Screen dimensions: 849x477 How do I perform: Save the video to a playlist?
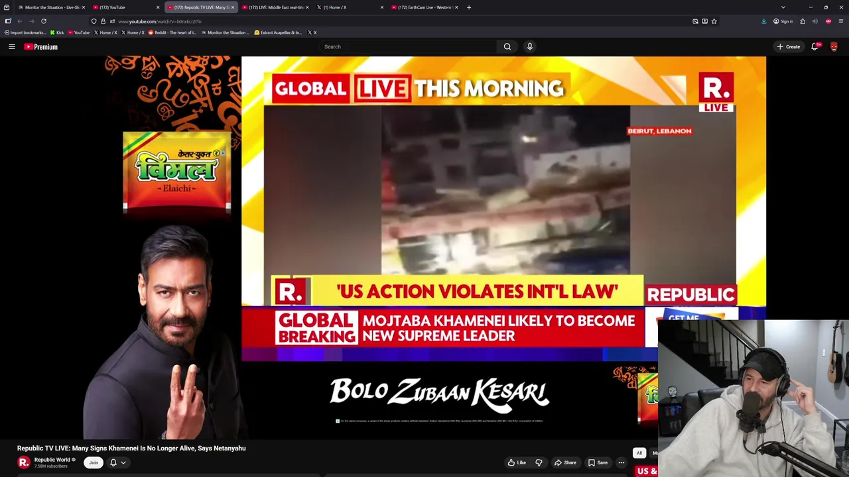tap(598, 462)
